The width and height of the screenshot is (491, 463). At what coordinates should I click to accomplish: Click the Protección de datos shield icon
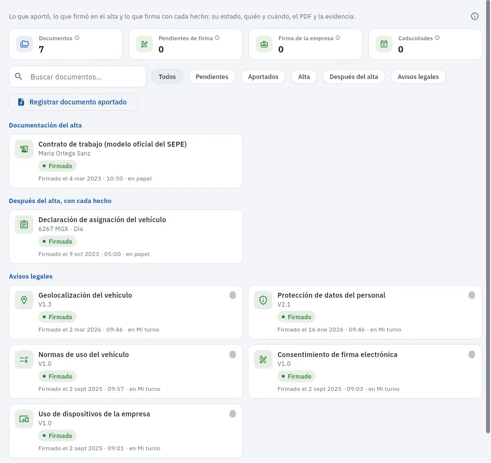point(263,300)
